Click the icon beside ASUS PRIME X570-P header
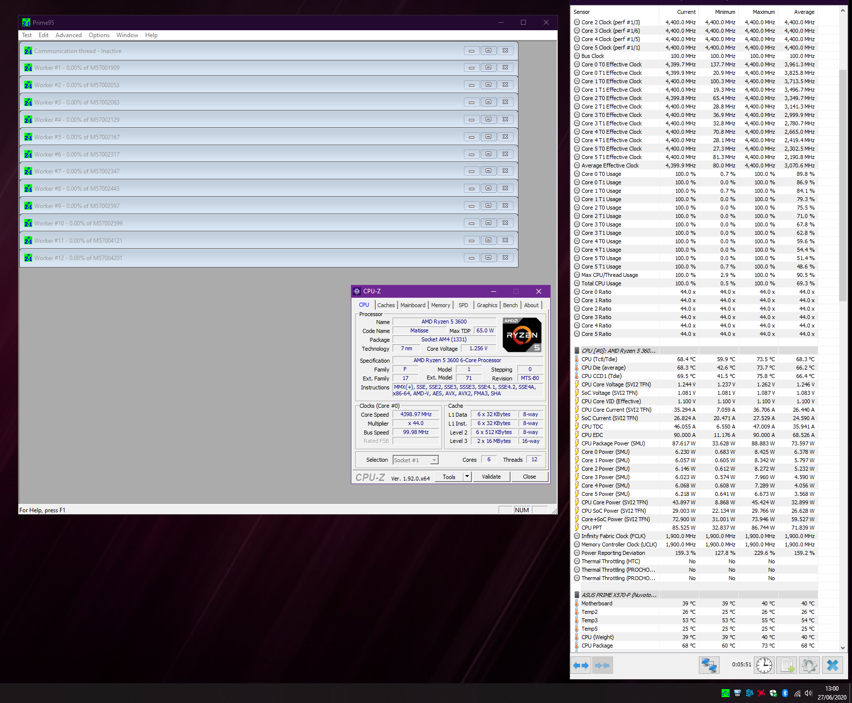 tap(577, 595)
